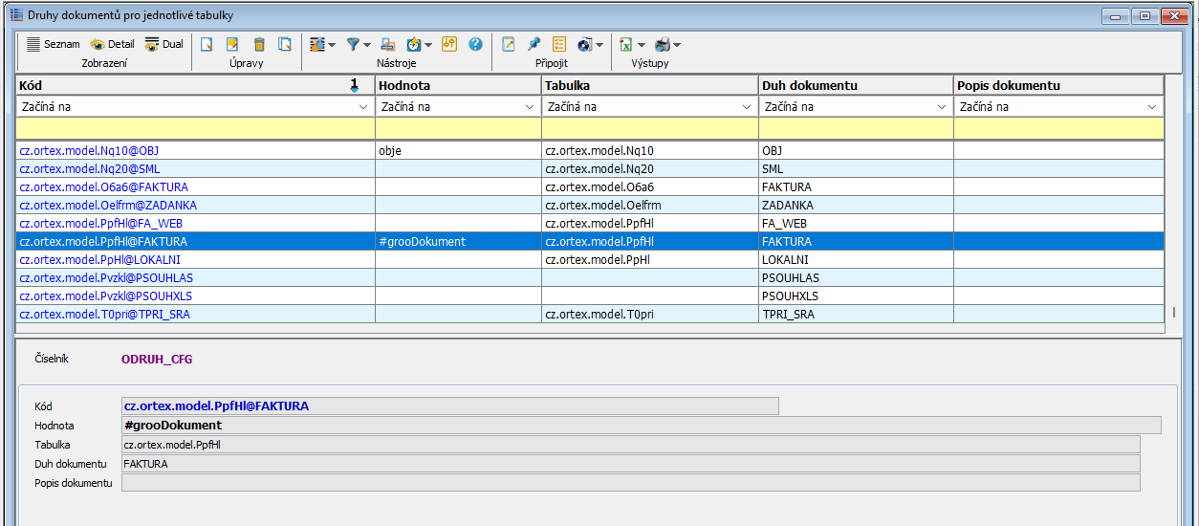
Task: Open the Tabulka column filter condition dropdown
Action: tap(748, 107)
